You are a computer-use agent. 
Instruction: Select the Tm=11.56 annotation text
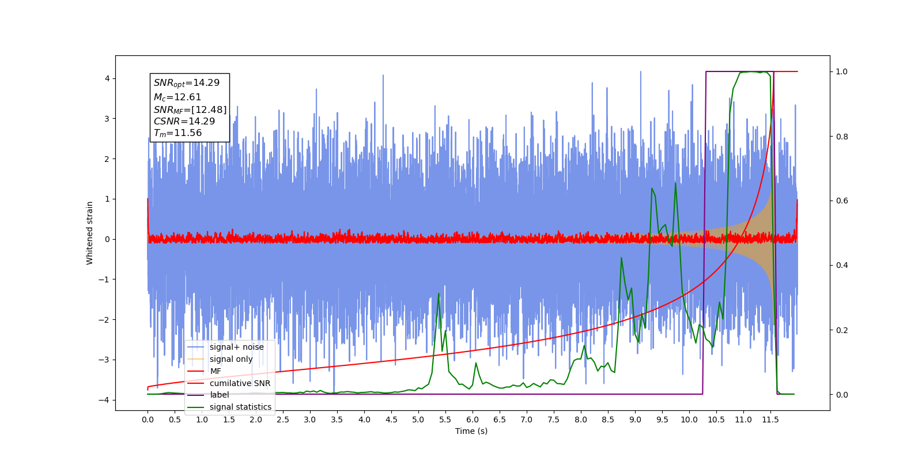tap(177, 133)
